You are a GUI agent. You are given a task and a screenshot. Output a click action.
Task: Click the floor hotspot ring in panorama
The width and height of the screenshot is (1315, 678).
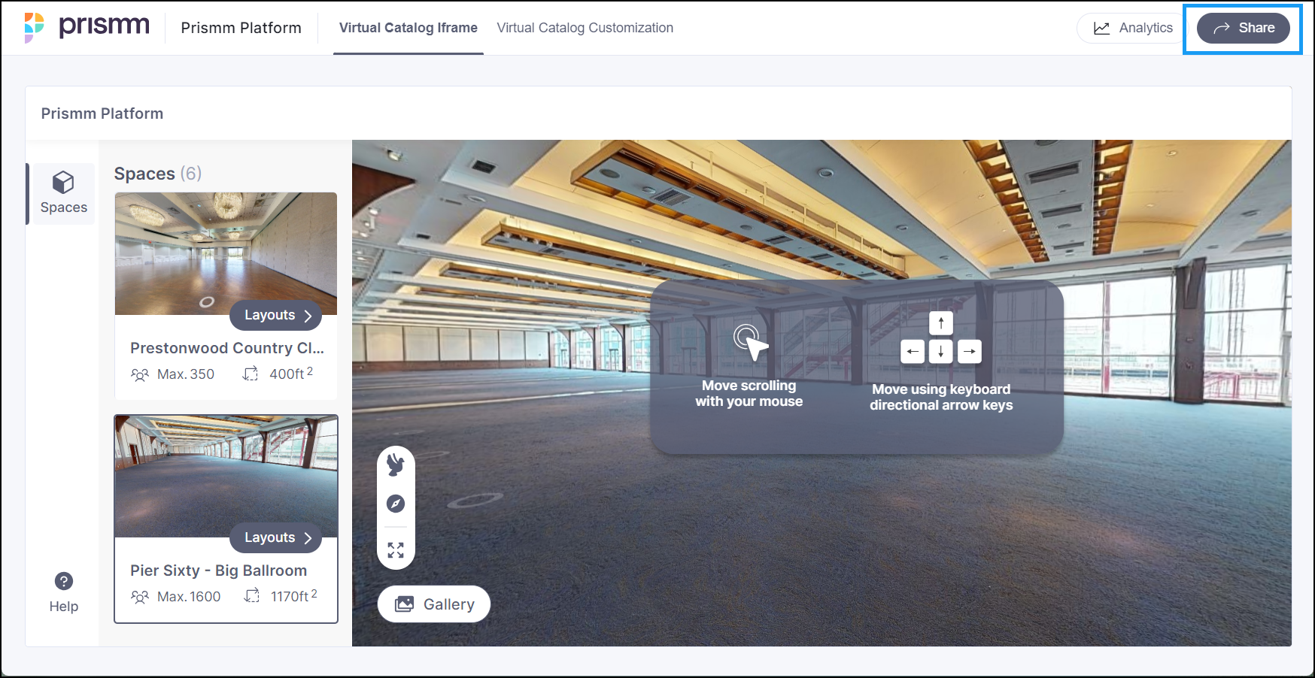click(475, 500)
